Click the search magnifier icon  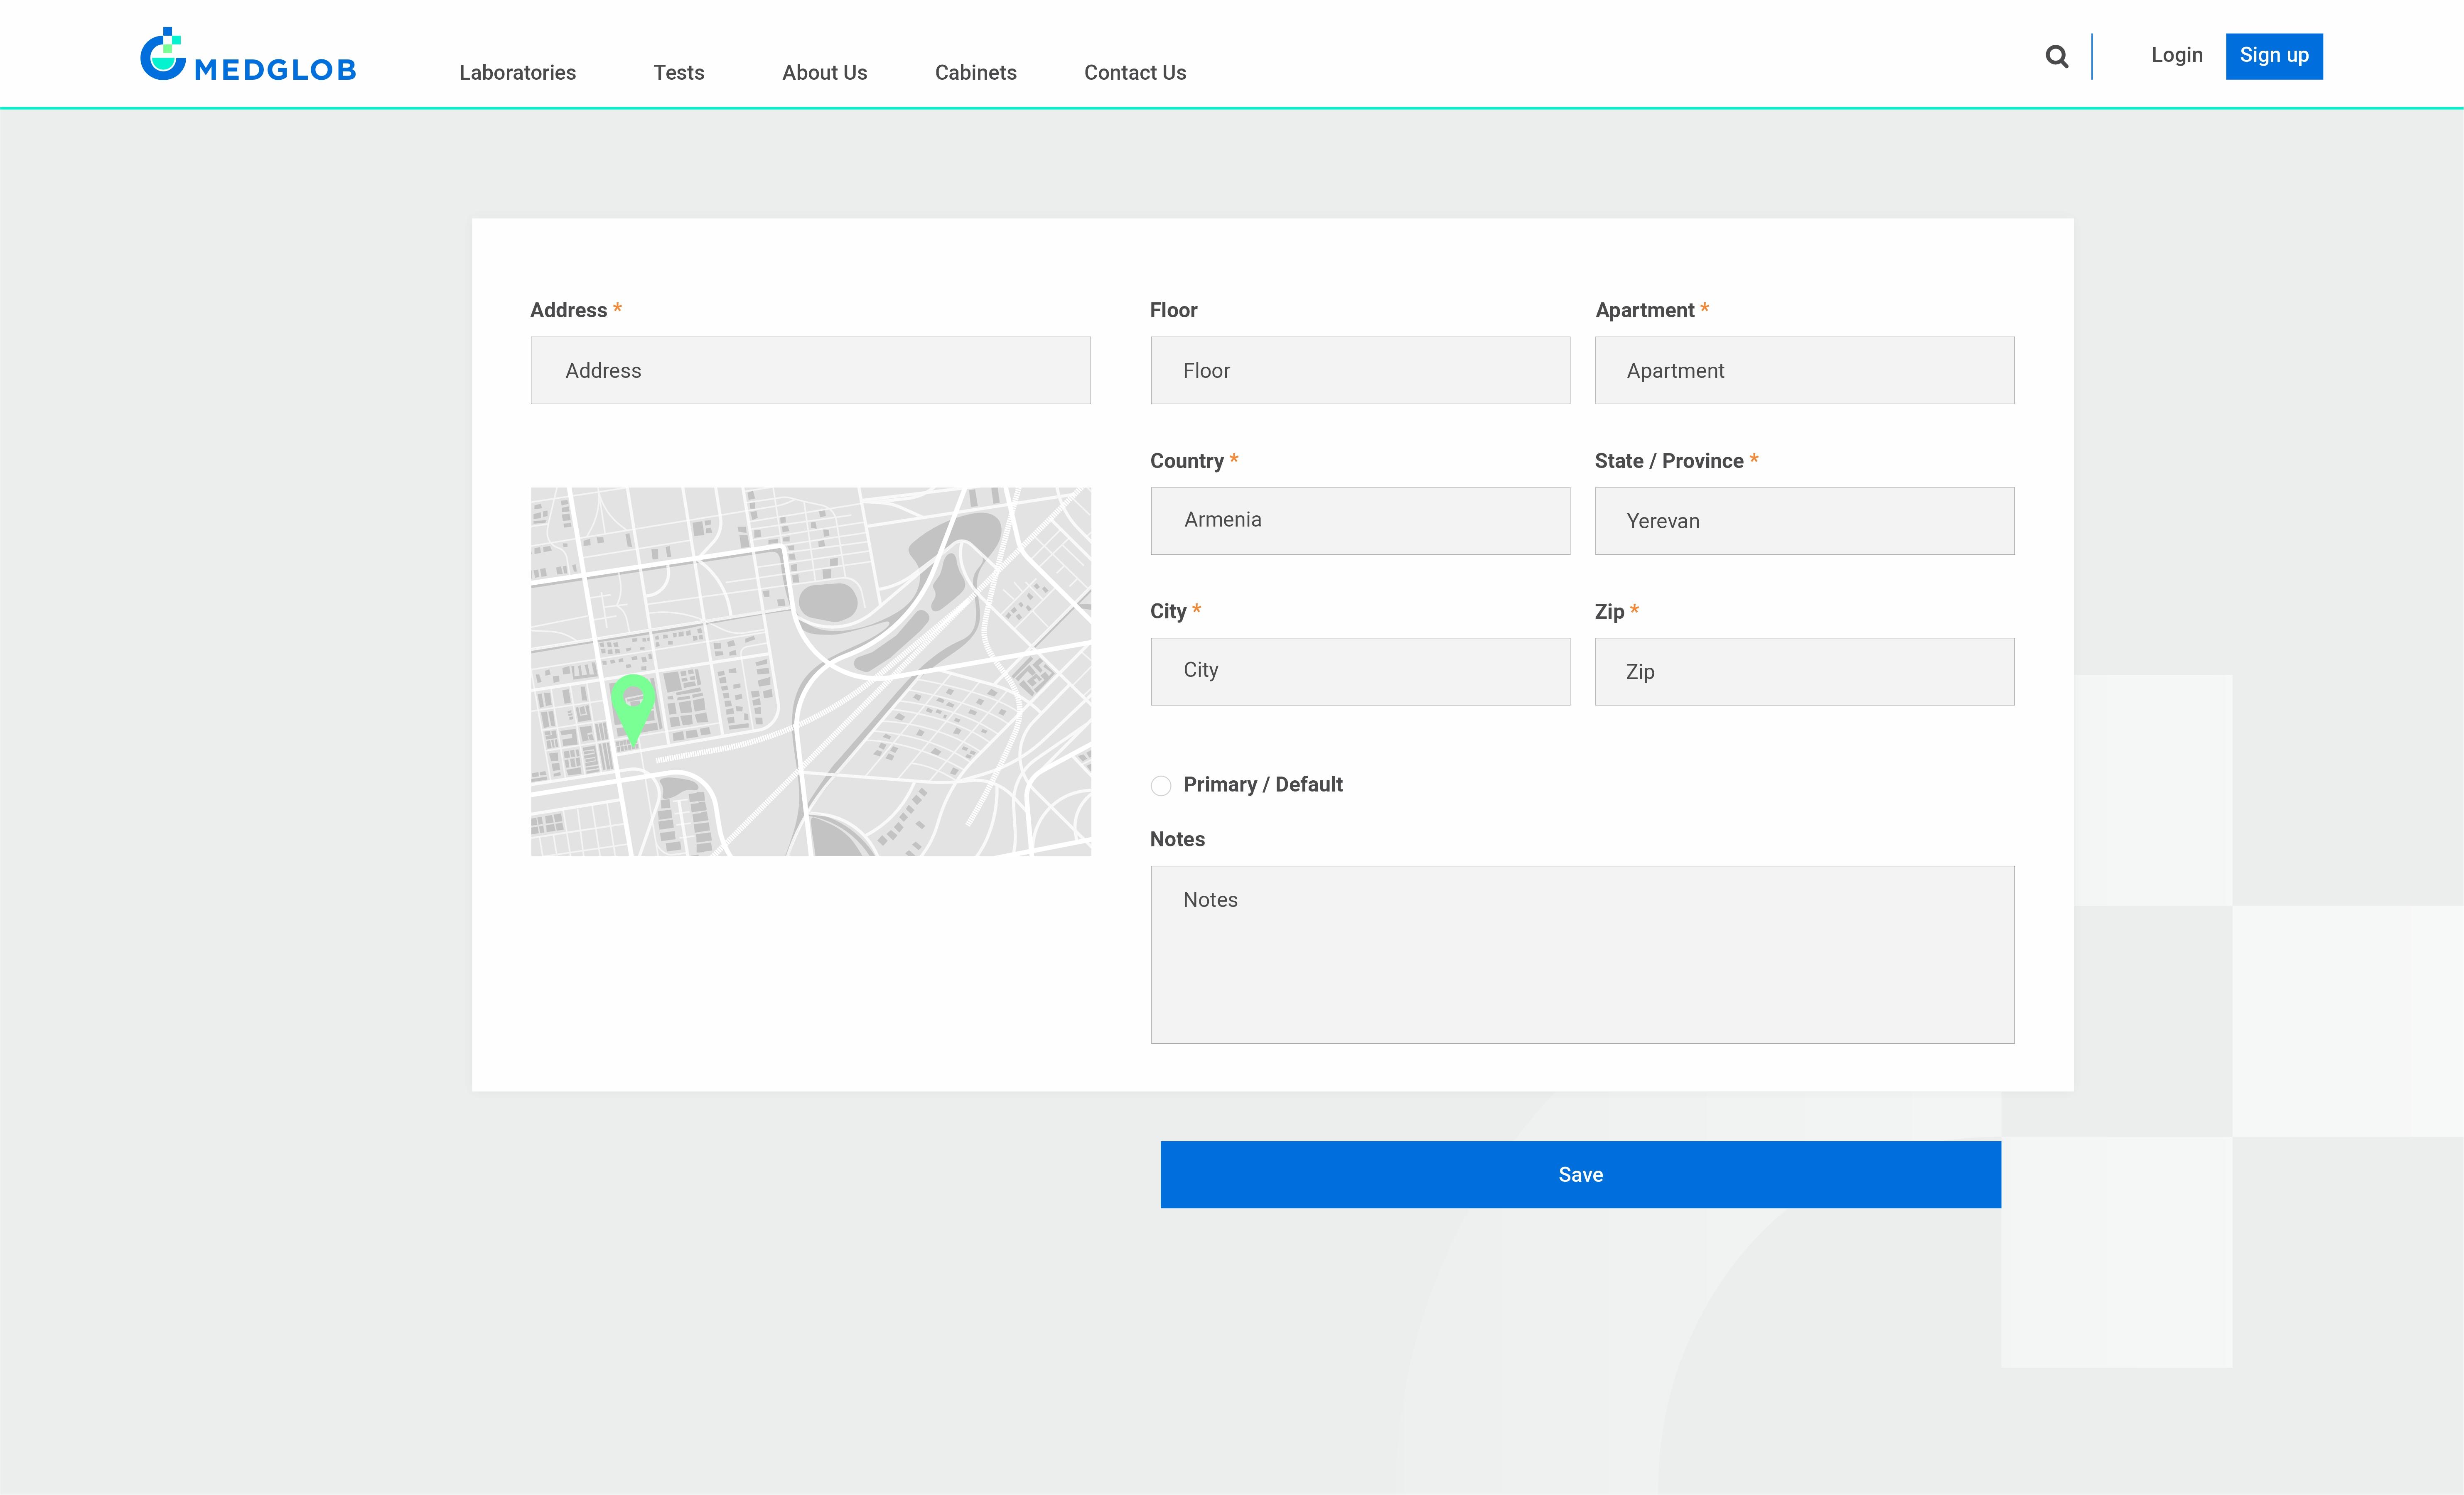pyautogui.click(x=2056, y=57)
